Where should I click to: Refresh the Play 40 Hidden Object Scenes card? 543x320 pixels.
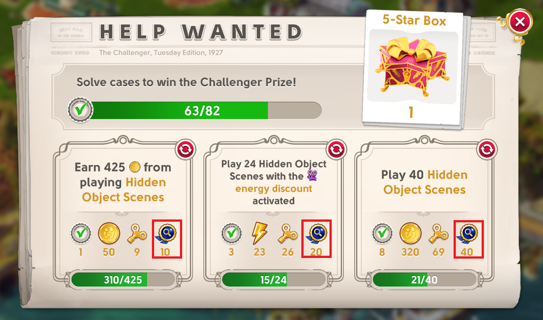(x=487, y=149)
